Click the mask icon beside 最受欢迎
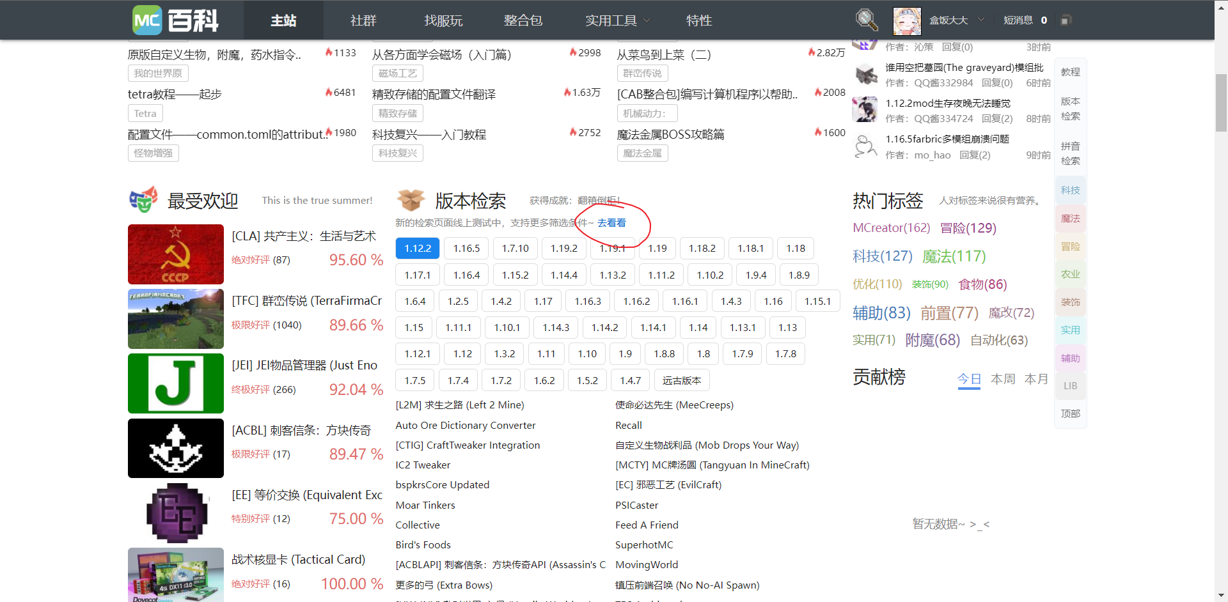 143,200
